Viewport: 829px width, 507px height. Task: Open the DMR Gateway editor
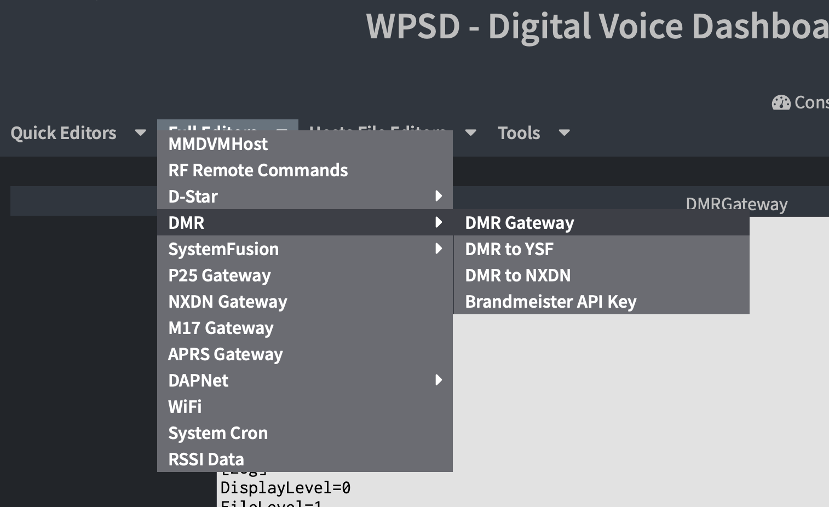tap(519, 223)
